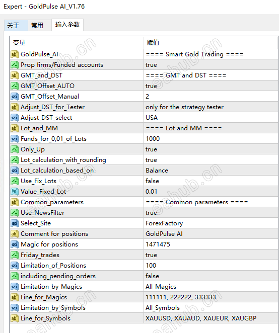The width and height of the screenshot is (279, 333).
Task: Click the GMT_and_DST string icon
Action: pyautogui.click(x=15, y=75)
